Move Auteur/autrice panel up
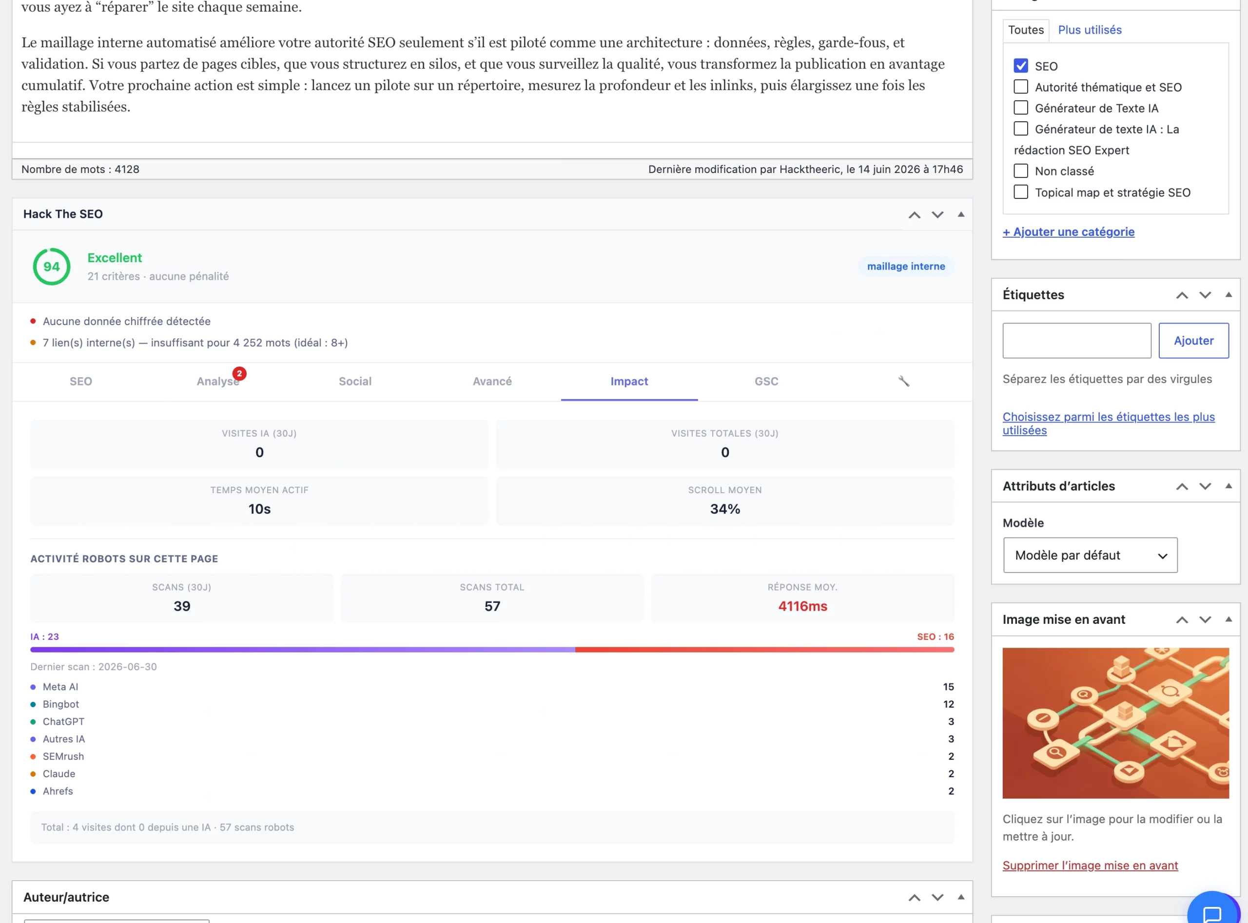The width and height of the screenshot is (1248, 923). point(915,897)
